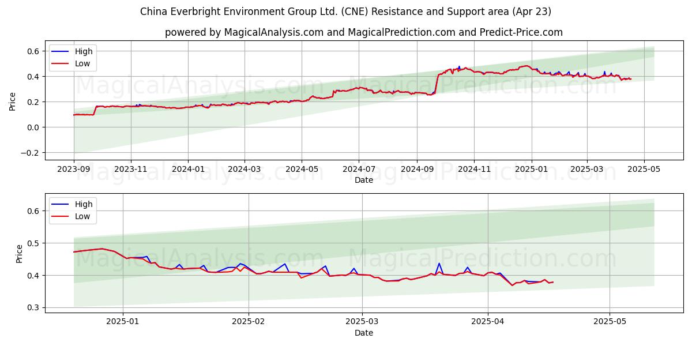Click the '0.3' price tick label
Screen dimensions: 692x346
coord(33,308)
